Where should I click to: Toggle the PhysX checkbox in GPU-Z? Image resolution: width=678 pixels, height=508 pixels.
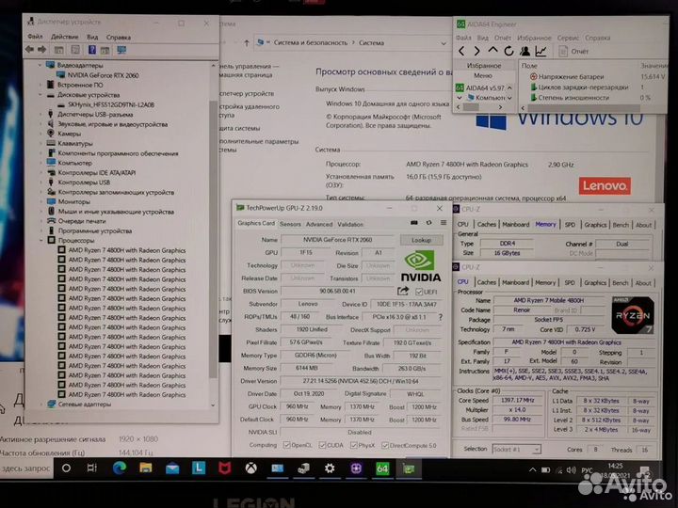(x=353, y=445)
